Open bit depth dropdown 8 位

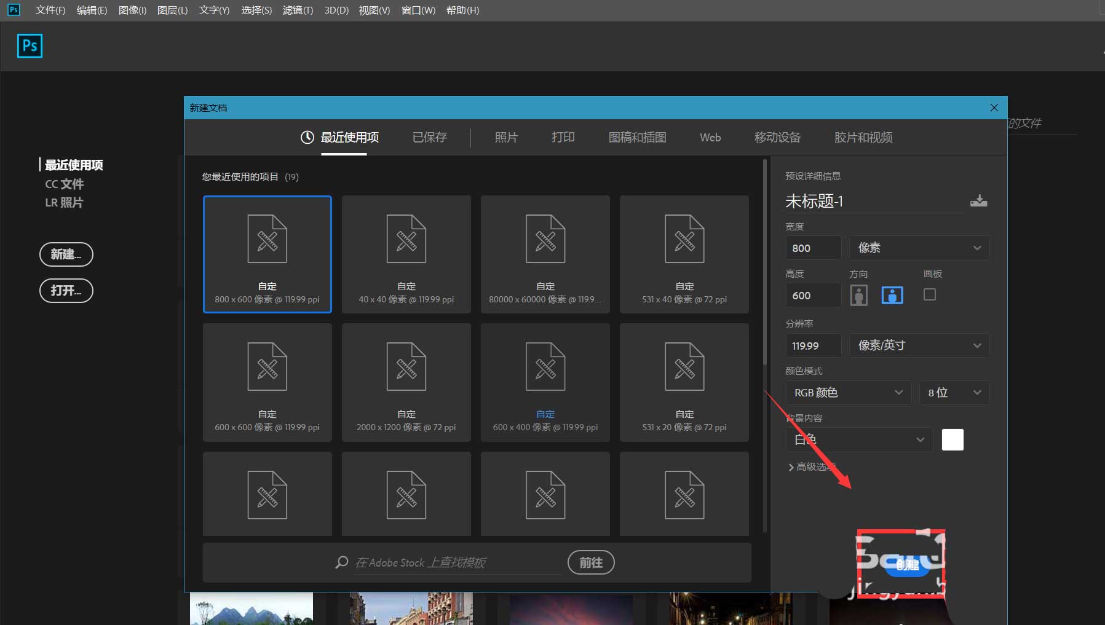tap(954, 393)
